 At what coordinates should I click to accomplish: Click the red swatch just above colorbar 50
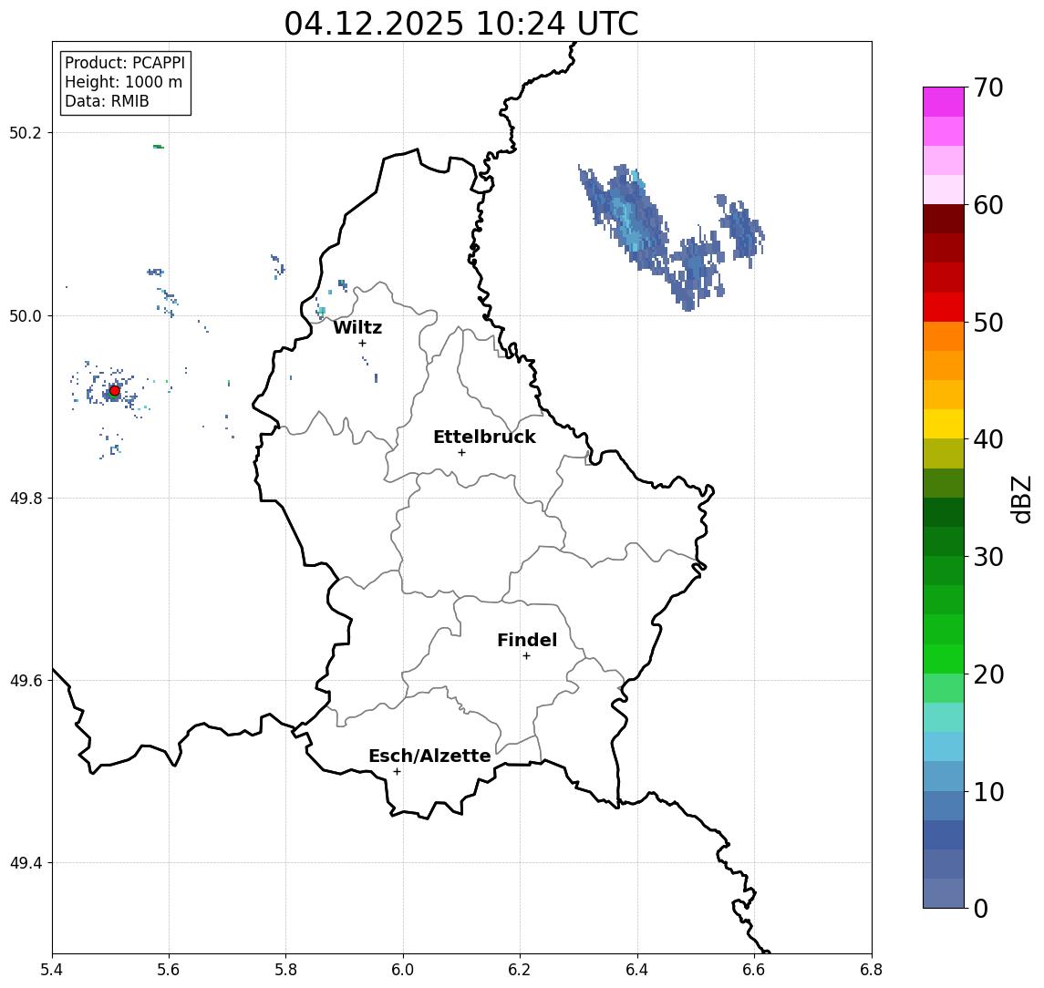point(944,307)
